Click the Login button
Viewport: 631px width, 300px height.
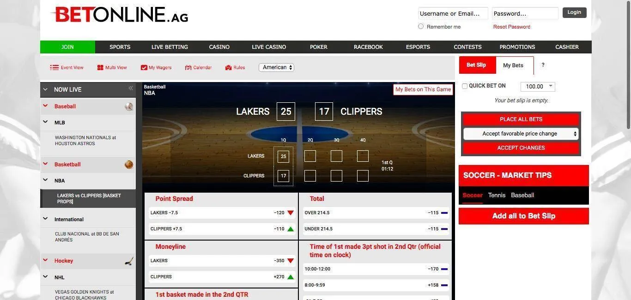(574, 12)
